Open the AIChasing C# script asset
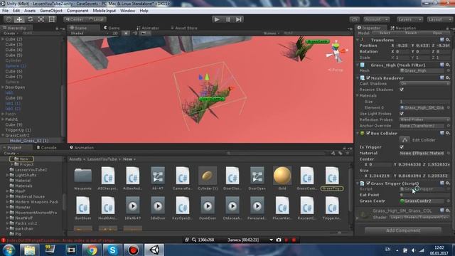 107,178
